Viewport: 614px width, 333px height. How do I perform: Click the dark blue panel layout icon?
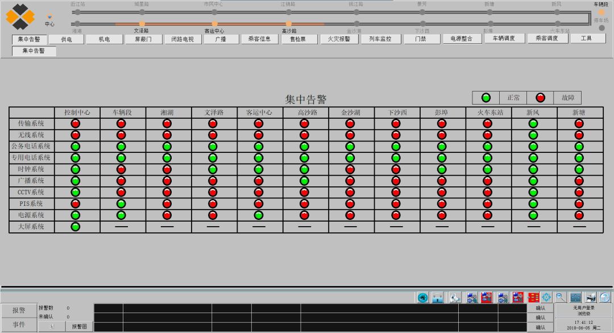click(575, 297)
